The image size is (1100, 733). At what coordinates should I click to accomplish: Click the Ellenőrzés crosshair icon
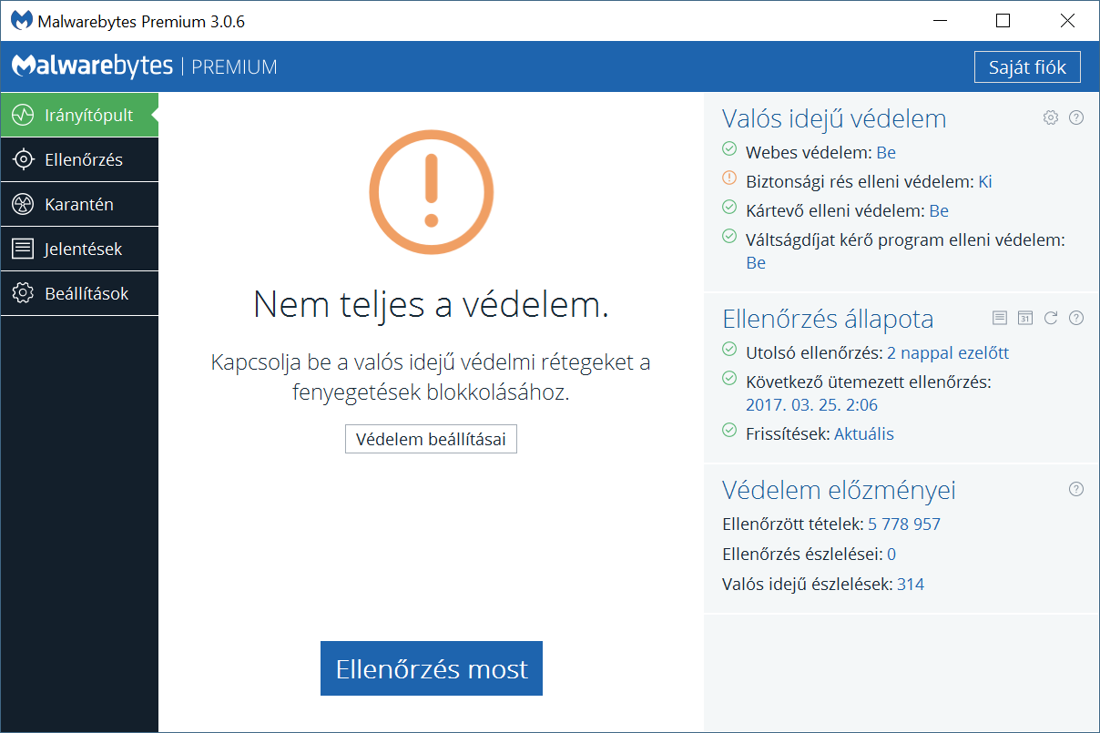coord(23,160)
